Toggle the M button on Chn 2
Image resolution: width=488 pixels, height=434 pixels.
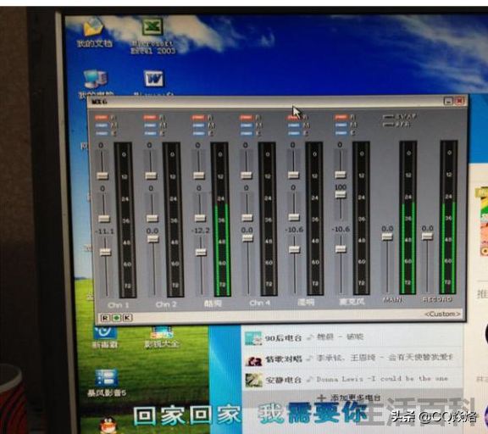pyautogui.click(x=150, y=125)
